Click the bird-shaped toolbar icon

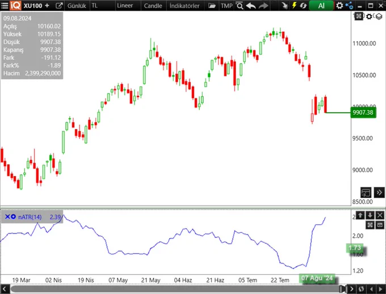(x=285, y=6)
